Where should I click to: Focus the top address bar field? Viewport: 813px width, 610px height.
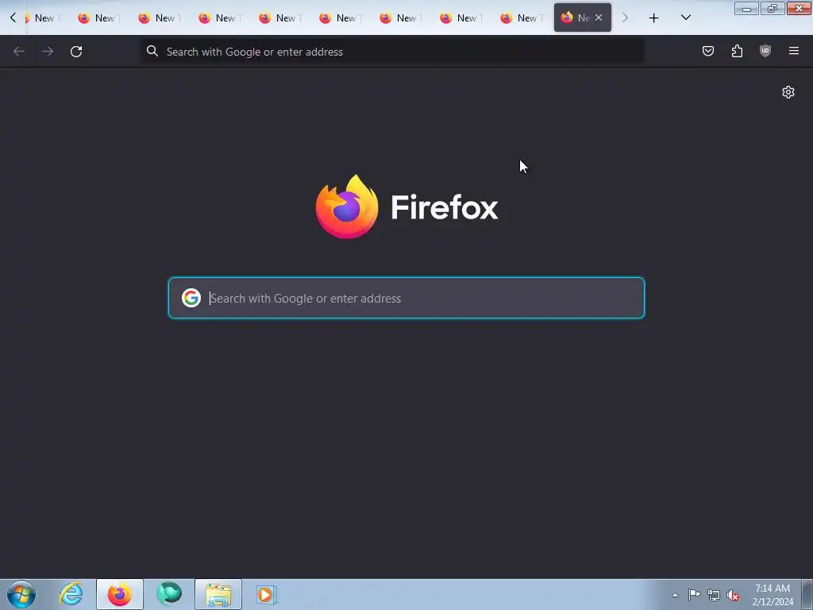coord(392,52)
